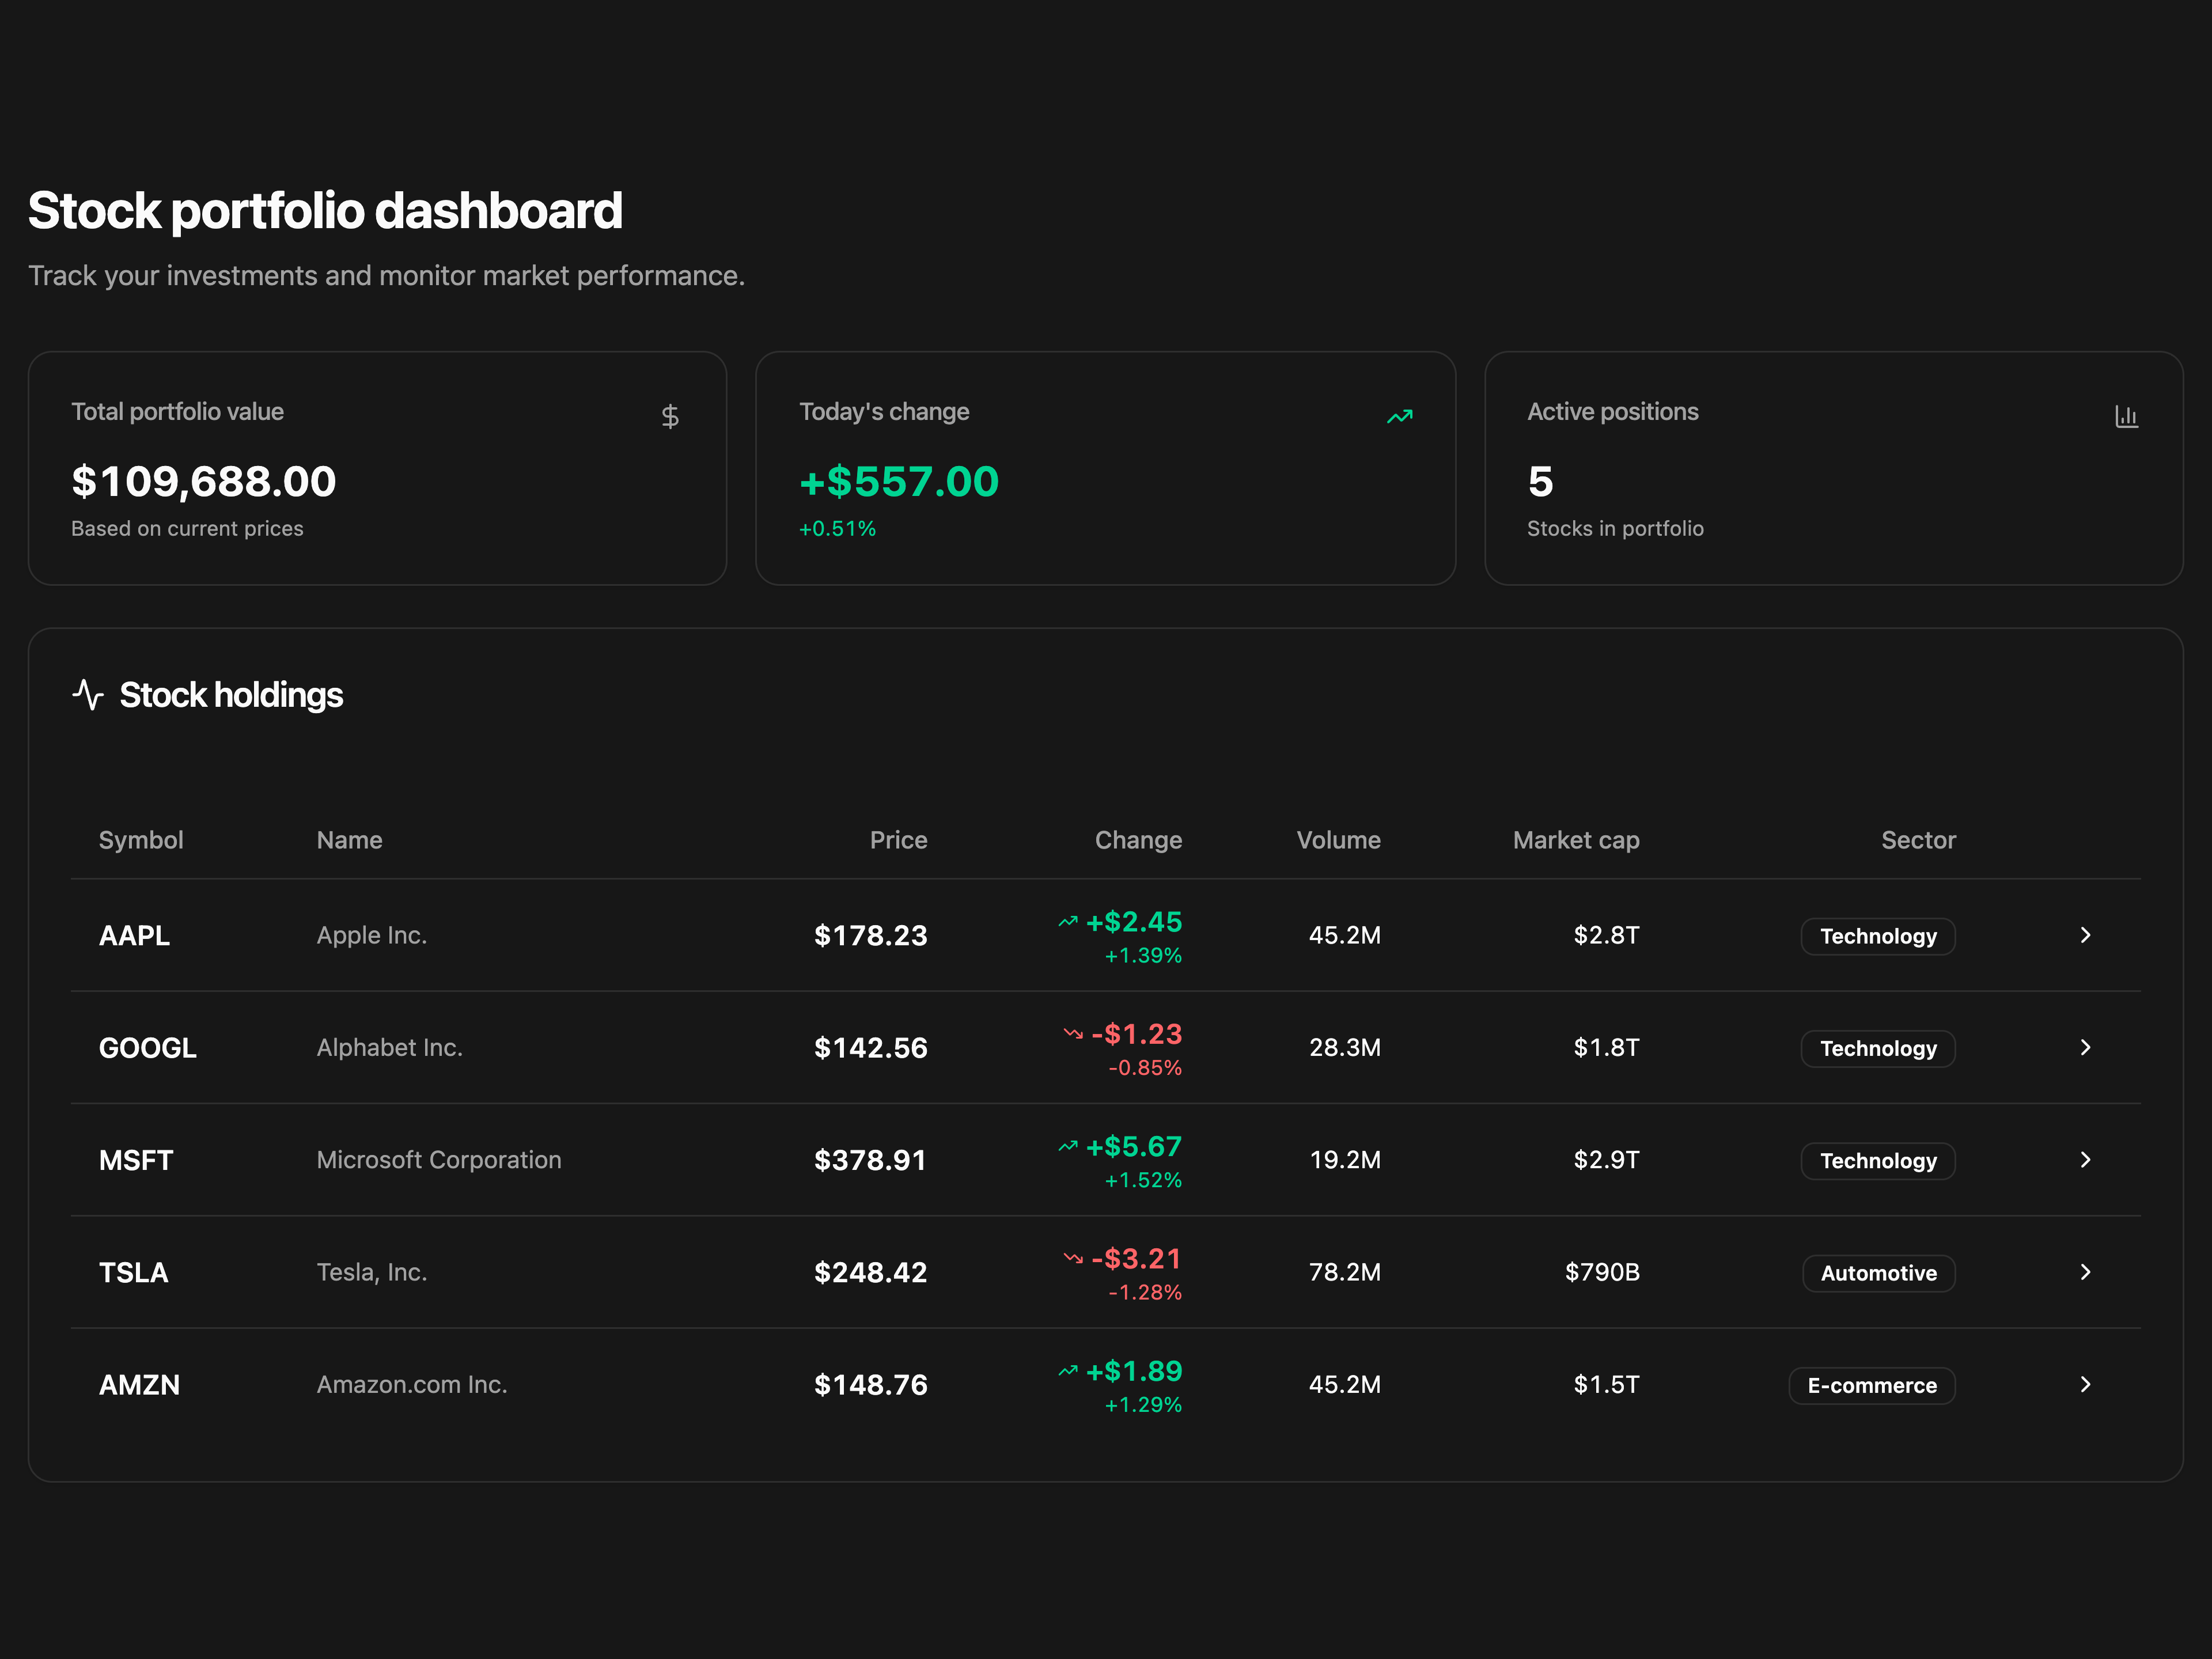Click the +1.29% change for AMZN

1143,1404
